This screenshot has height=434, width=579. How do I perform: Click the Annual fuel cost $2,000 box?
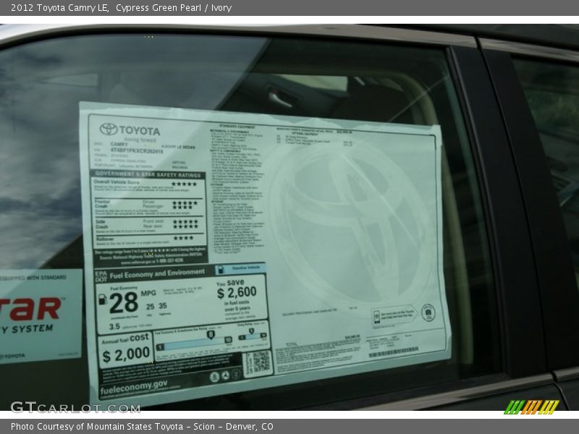pyautogui.click(x=125, y=350)
